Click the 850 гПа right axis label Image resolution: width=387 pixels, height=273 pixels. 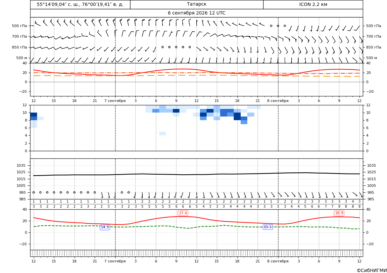coord(373,47)
